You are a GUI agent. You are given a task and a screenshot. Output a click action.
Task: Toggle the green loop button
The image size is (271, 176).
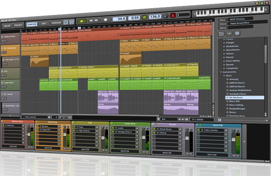tap(144, 17)
